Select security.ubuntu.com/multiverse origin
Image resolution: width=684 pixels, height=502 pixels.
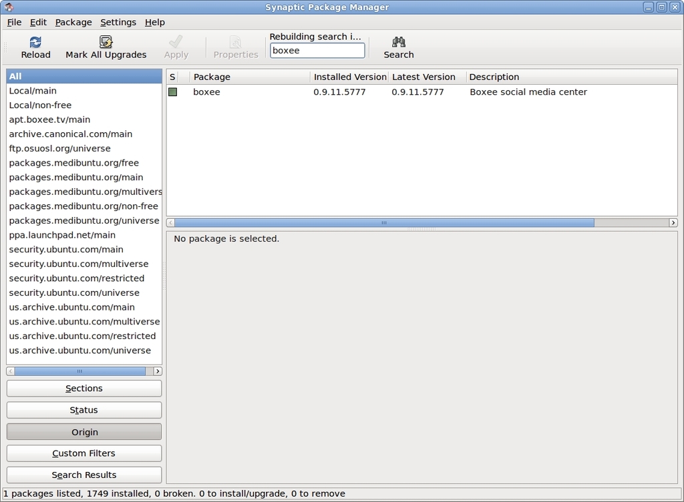pos(83,264)
